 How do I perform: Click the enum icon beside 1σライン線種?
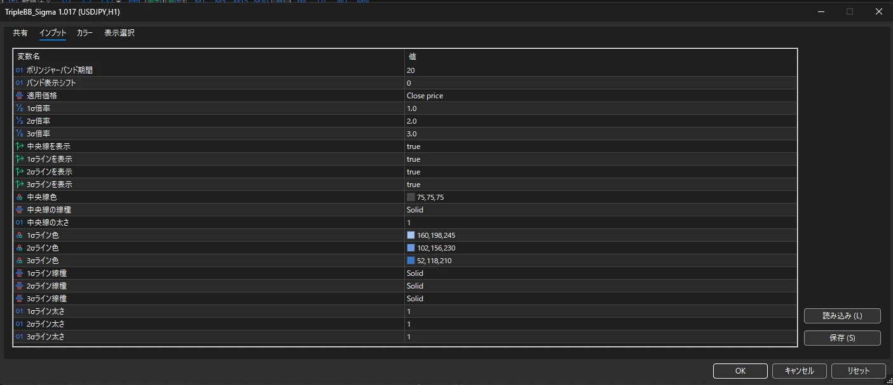click(19, 273)
